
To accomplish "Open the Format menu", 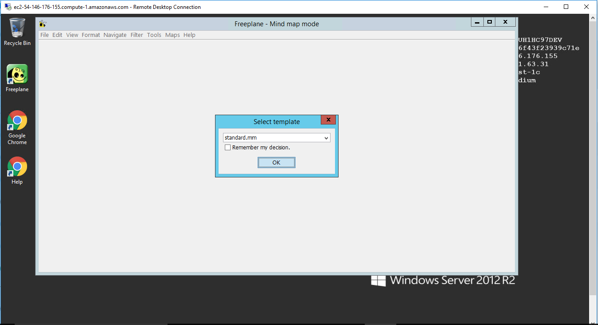I will [91, 35].
